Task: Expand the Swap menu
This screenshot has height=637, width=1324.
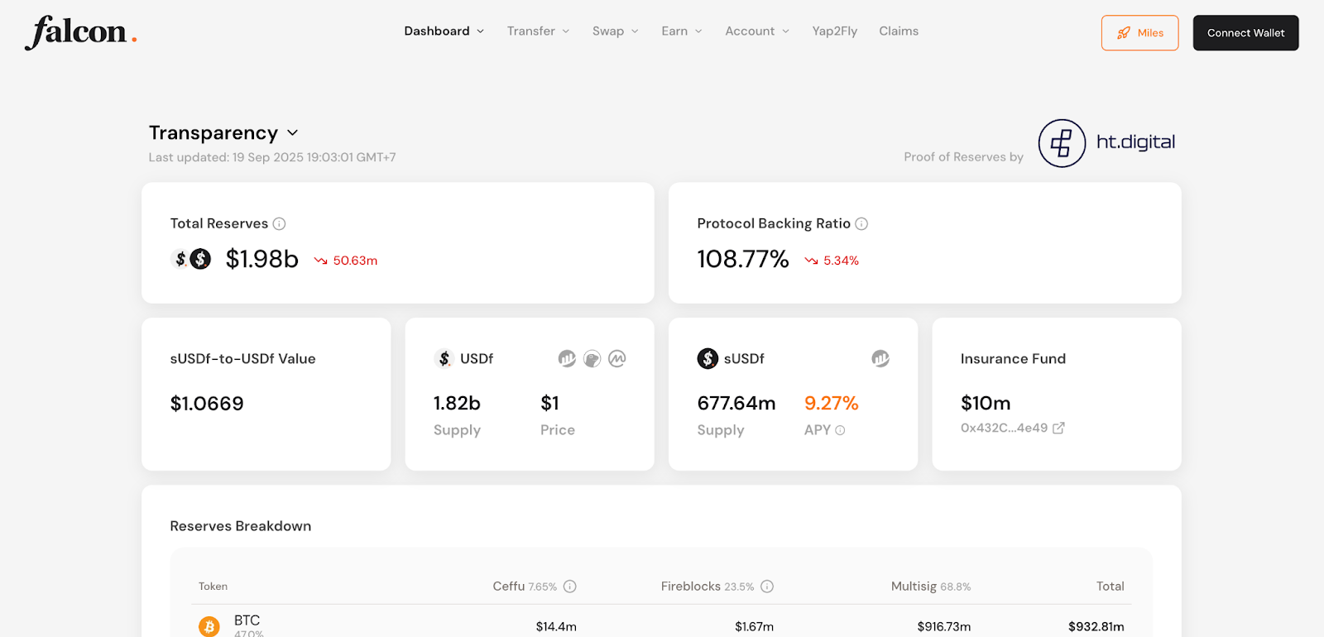Action: [x=616, y=31]
